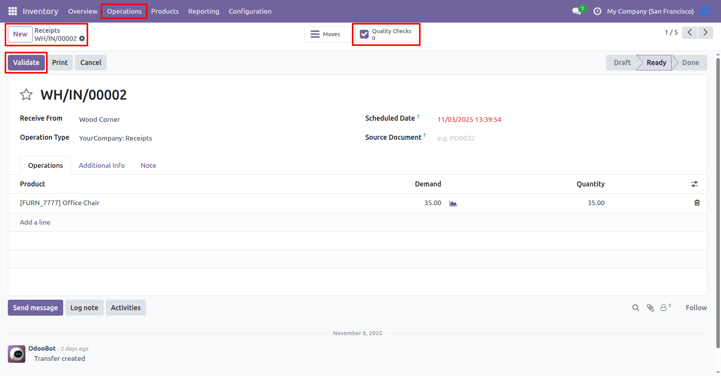
Task: Attach files with the paperclip icon
Action: point(650,308)
